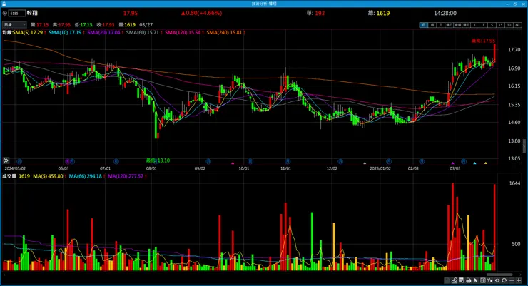Screen dimensions: 528x286
Task: Select the arrow pointer tool
Action: (x=475, y=280)
